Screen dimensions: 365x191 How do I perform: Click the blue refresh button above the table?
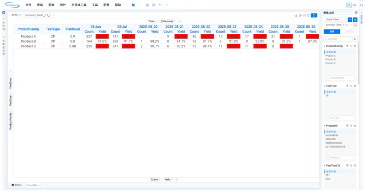tap(314, 15)
